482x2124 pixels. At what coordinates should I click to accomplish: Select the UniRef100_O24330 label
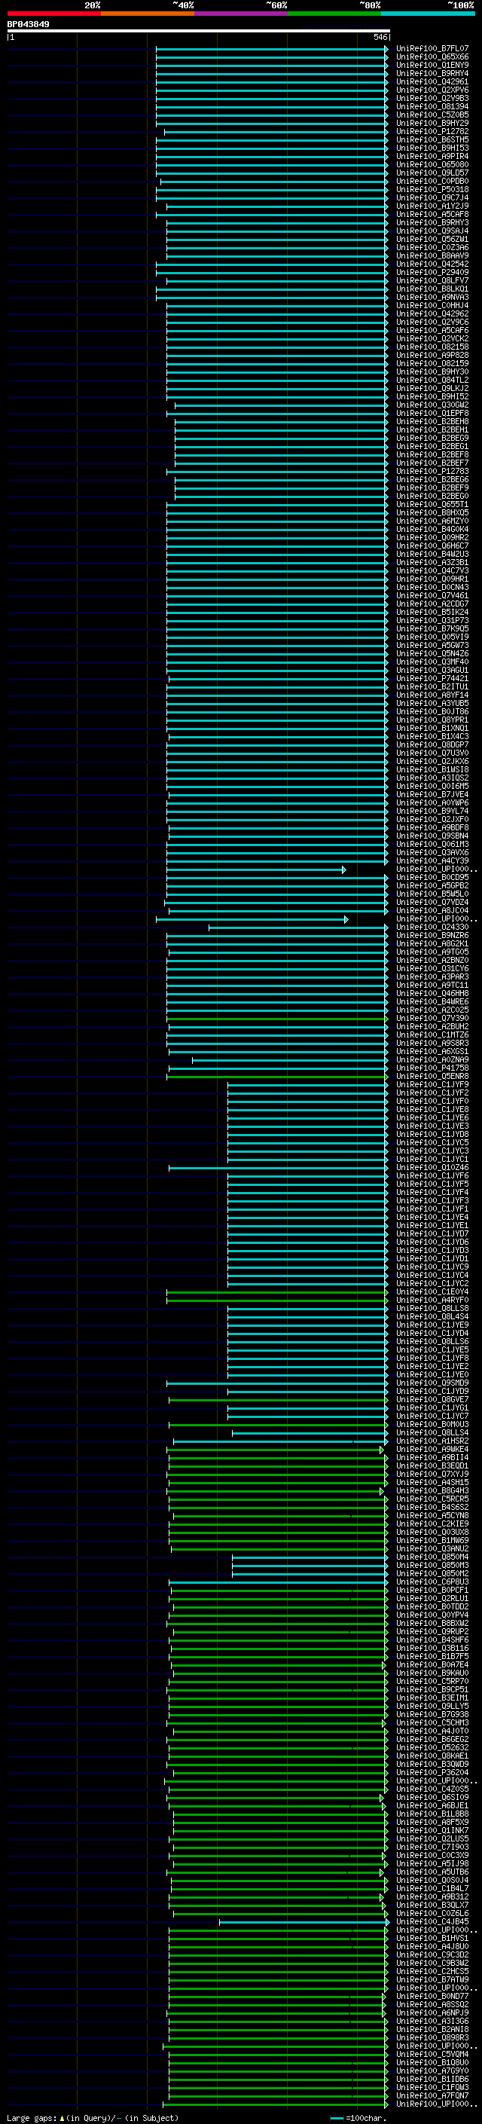(432, 927)
